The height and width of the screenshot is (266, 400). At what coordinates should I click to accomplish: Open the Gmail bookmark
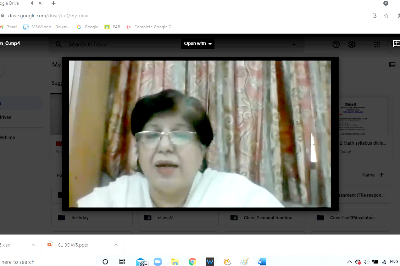(x=9, y=27)
